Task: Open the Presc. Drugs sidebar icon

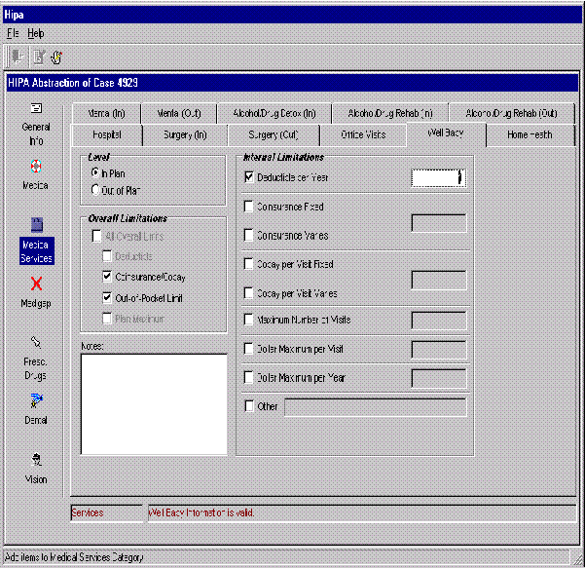Action: (x=36, y=343)
